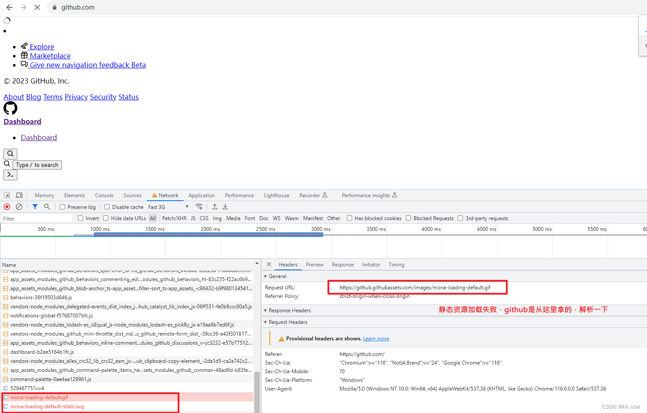Click the padlock icon beside github.com
The image size is (647, 413).
(x=54, y=7)
